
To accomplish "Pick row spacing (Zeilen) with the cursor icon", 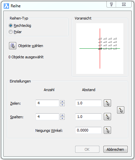I will click(x=107, y=103).
